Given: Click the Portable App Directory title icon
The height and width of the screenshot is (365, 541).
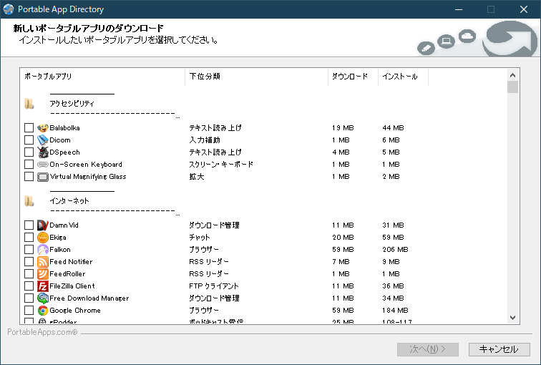Looking at the screenshot, I should pos(9,9).
